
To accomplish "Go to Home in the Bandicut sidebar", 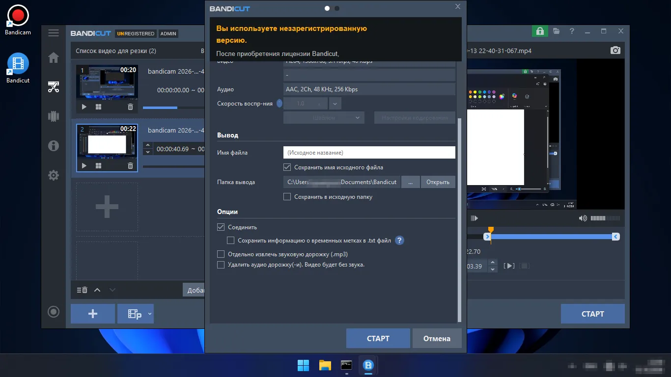I will tap(54, 58).
